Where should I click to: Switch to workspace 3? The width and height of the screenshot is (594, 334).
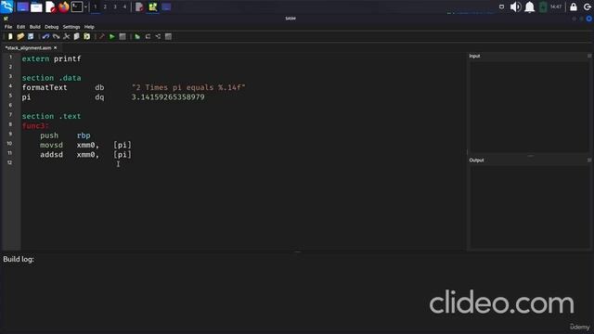click(x=115, y=6)
